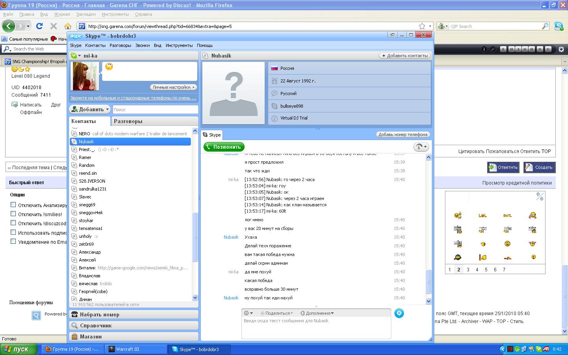568x355 pixels.
Task: Click the green Call (Позвонить) button
Action: [x=224, y=147]
